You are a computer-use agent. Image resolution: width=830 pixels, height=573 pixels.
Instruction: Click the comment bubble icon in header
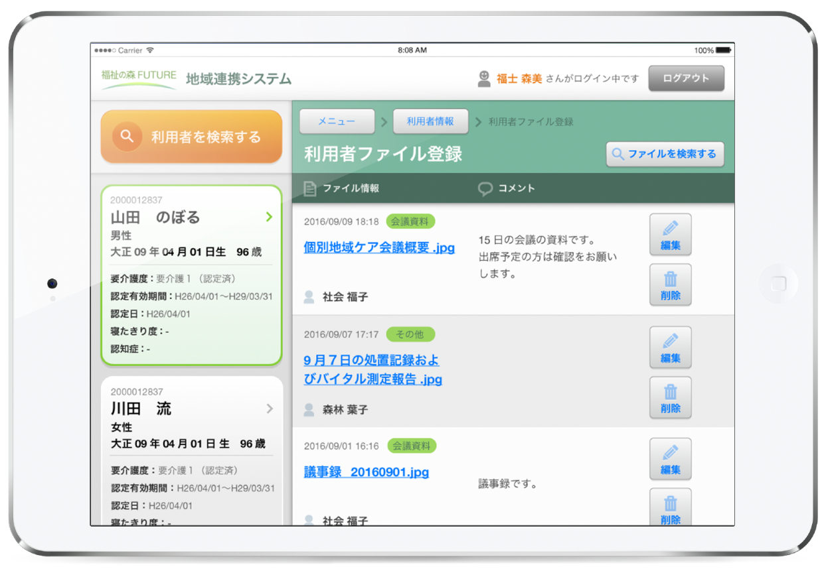(485, 189)
